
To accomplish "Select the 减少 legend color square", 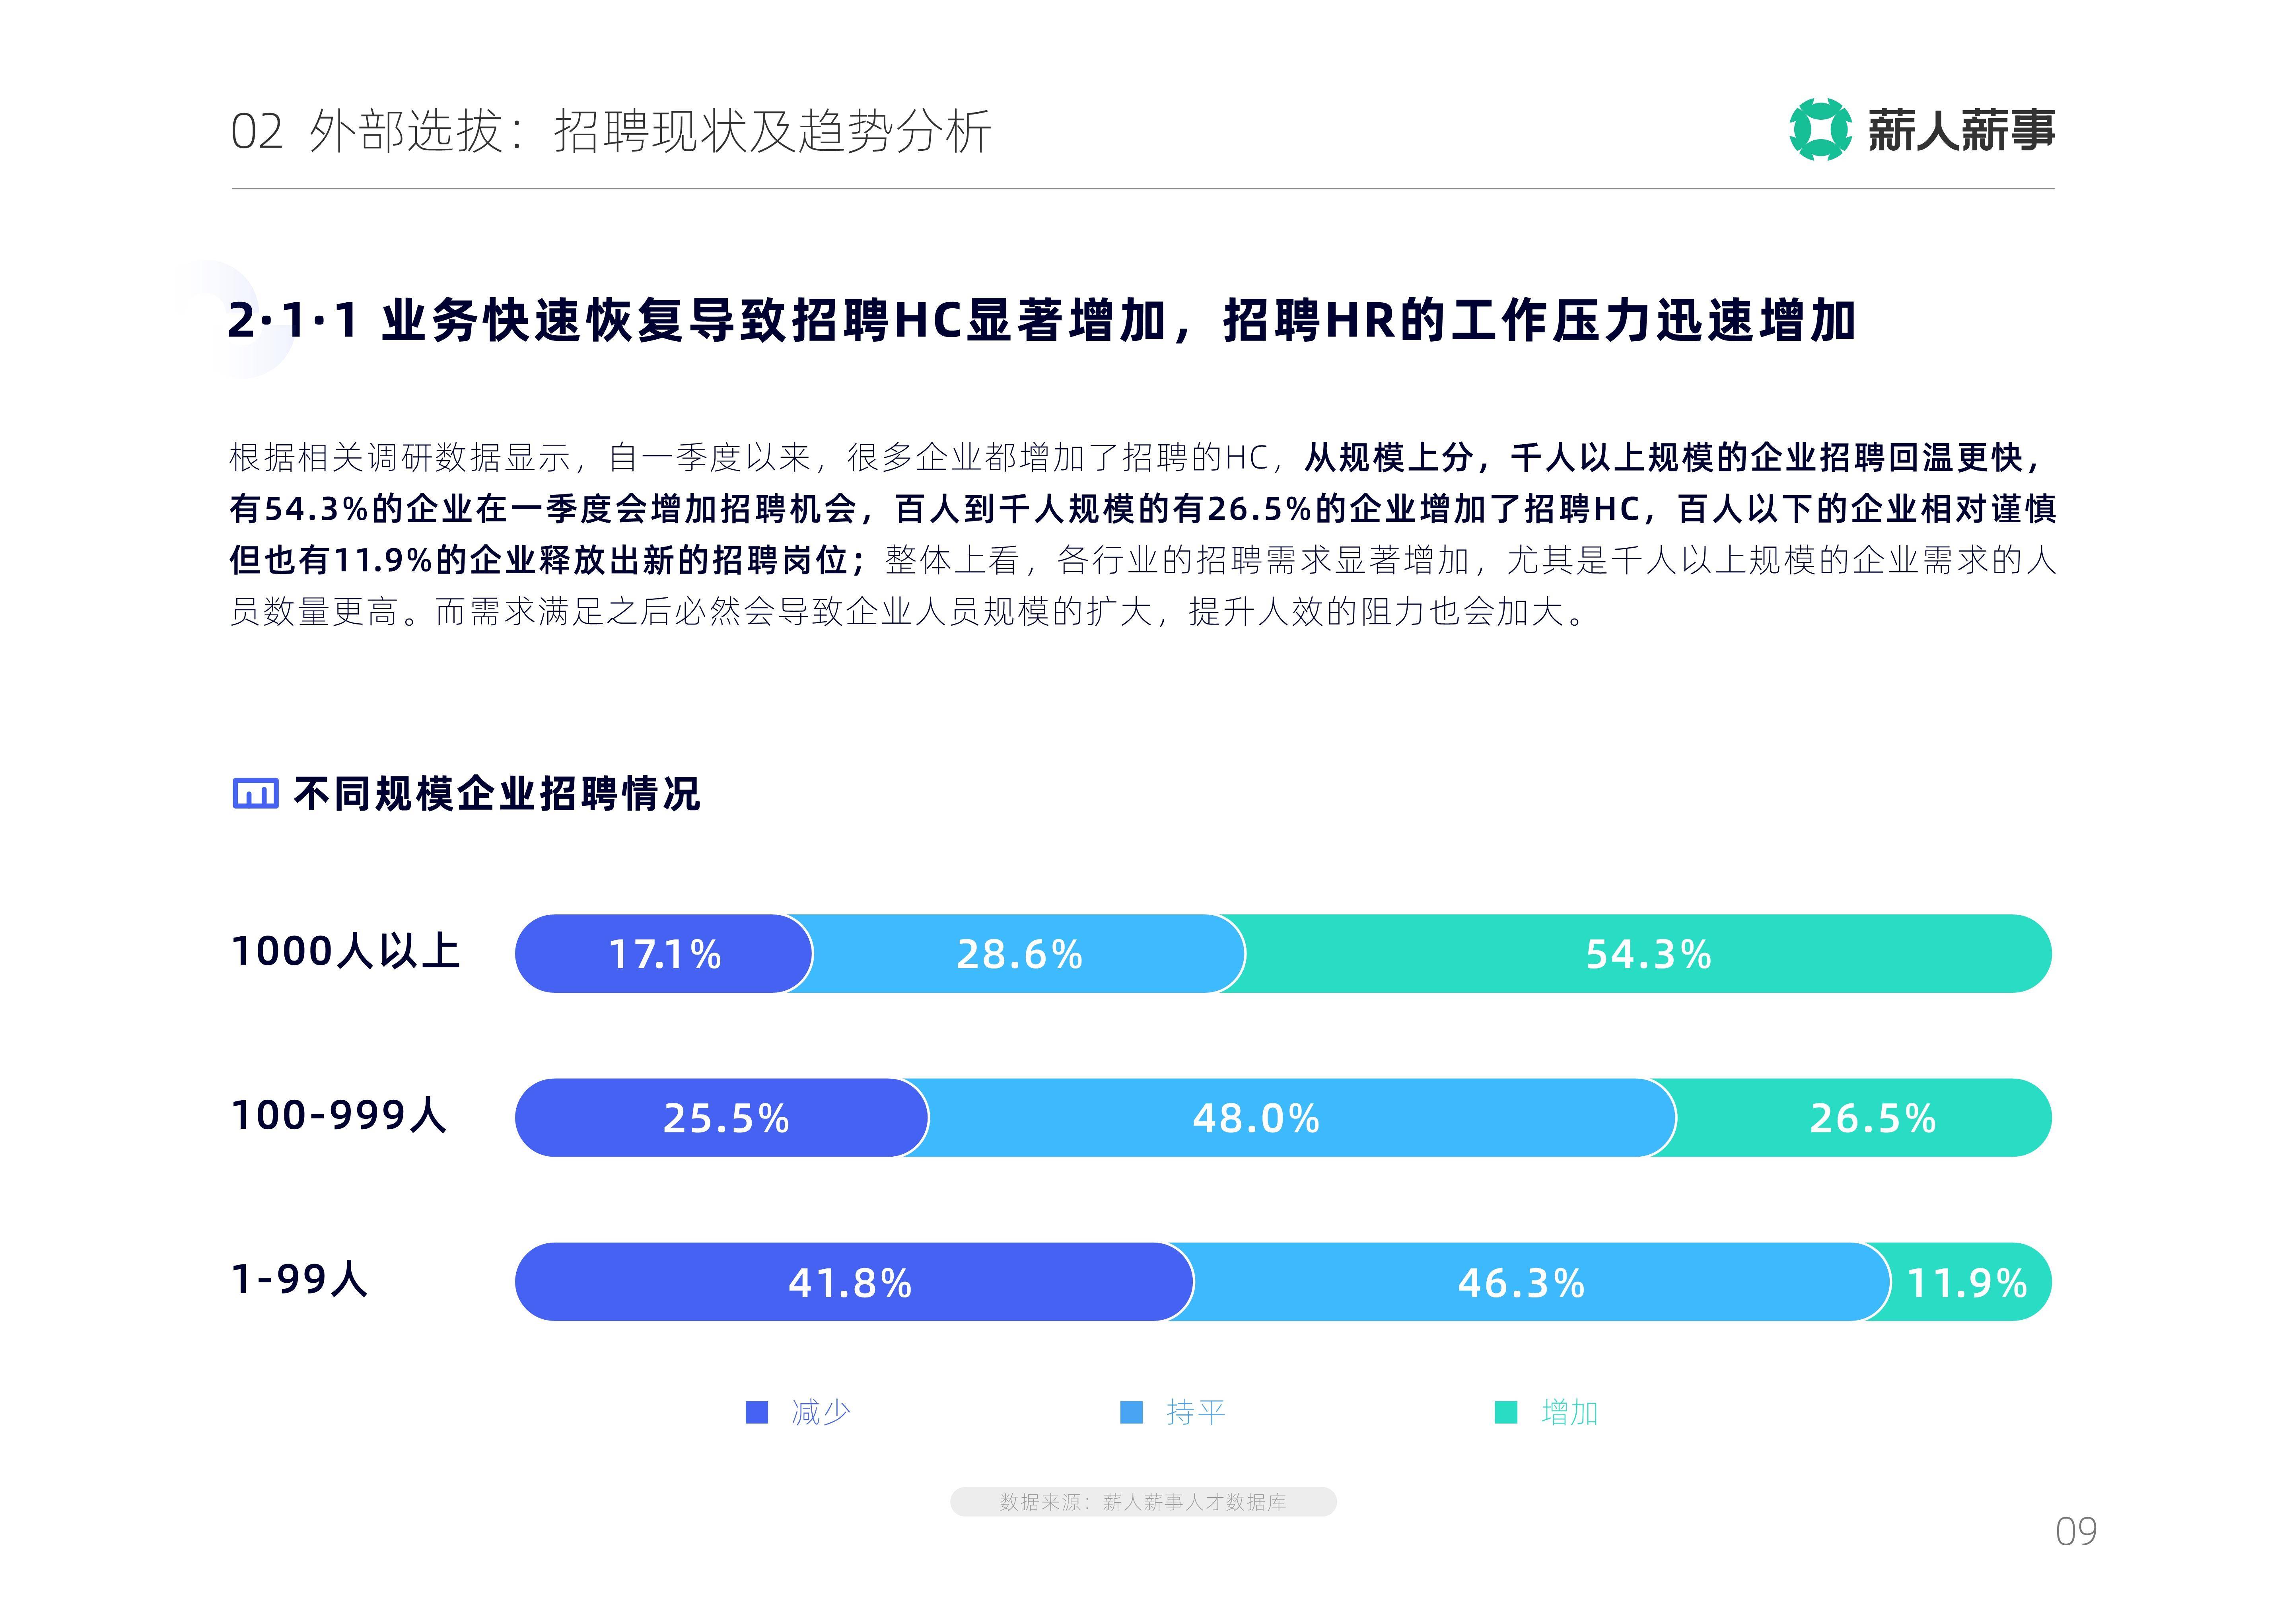I will tap(757, 1412).
